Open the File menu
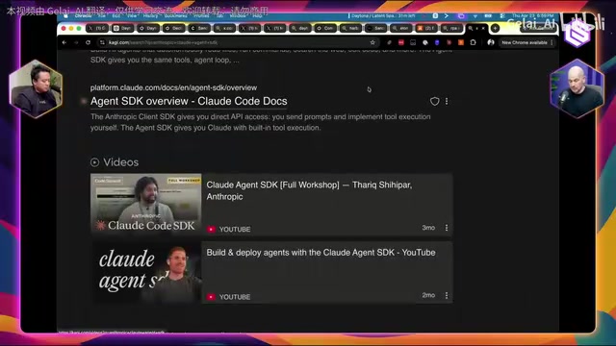The width and height of the screenshot is (616, 346). (x=102, y=16)
